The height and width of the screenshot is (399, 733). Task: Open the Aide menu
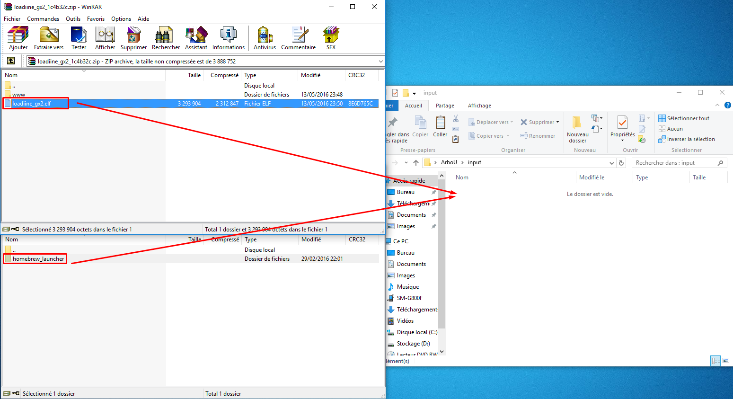tap(143, 19)
